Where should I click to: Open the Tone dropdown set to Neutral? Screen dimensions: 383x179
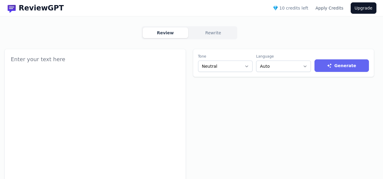click(x=225, y=66)
